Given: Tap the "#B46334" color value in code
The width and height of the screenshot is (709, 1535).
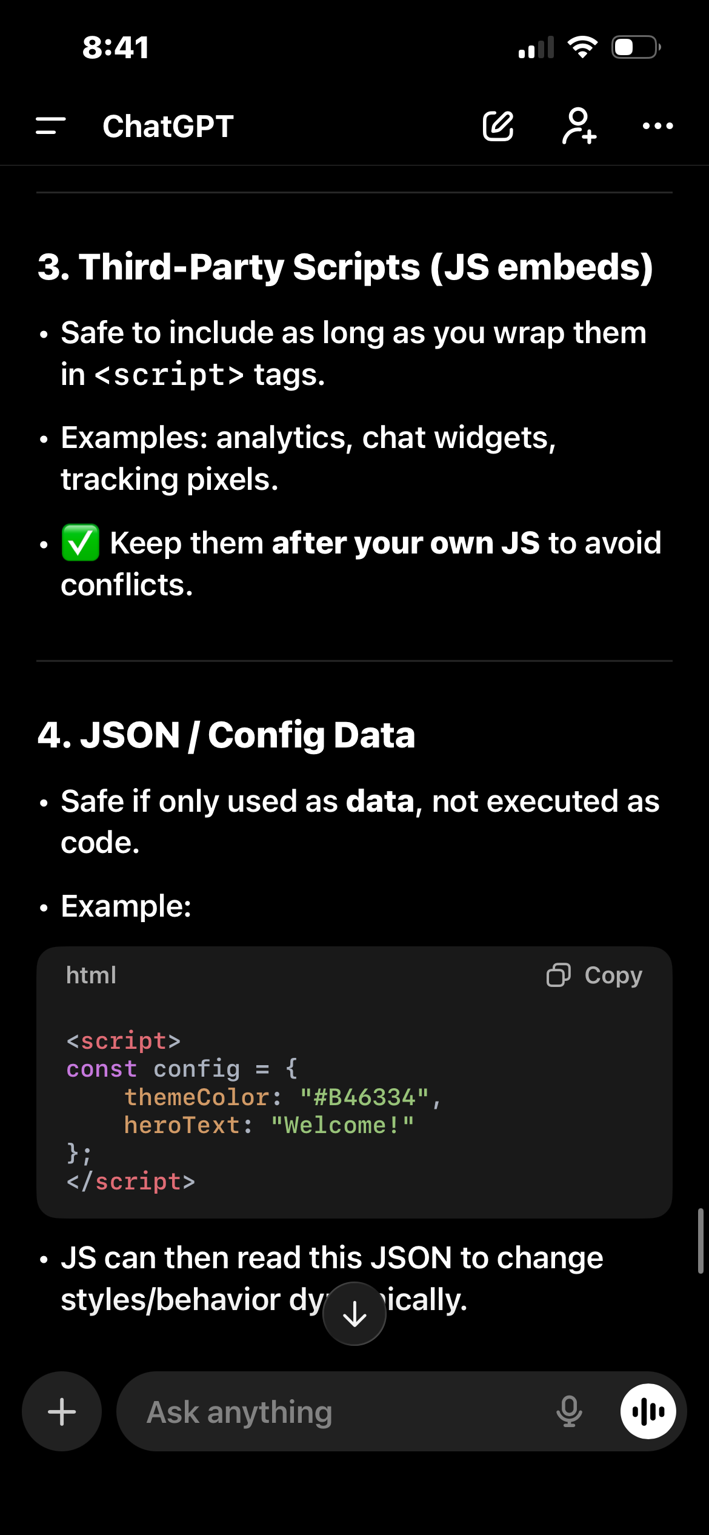Looking at the screenshot, I should 364,1097.
